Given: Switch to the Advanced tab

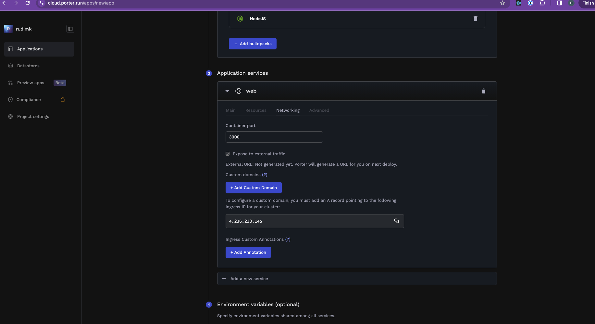Looking at the screenshot, I should point(319,110).
